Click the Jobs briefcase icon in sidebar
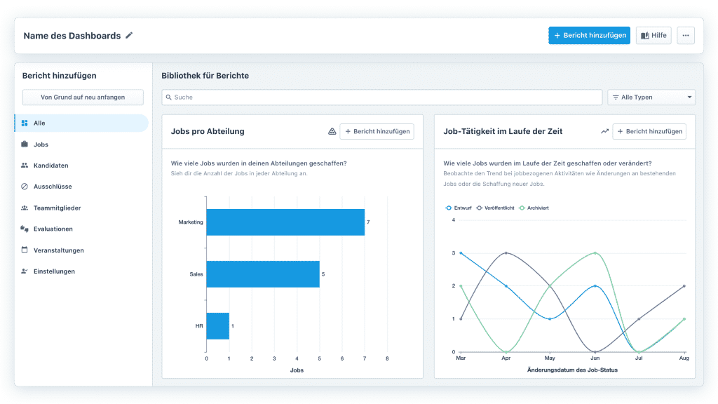This screenshot has height=404, width=718. coord(25,144)
